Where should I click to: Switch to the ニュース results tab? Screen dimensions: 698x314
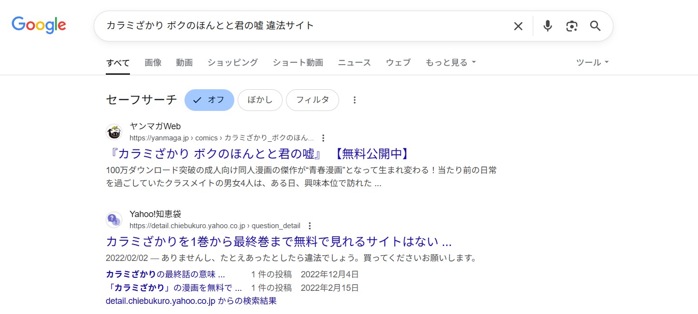(x=354, y=62)
